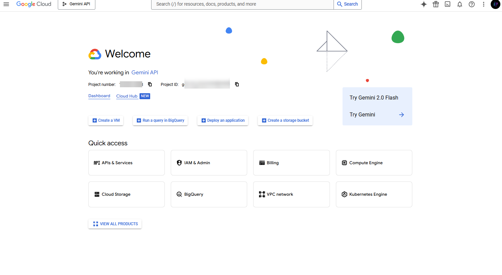502x275 pixels.
Task: Open the Cloud Storage card
Action: pos(127,194)
